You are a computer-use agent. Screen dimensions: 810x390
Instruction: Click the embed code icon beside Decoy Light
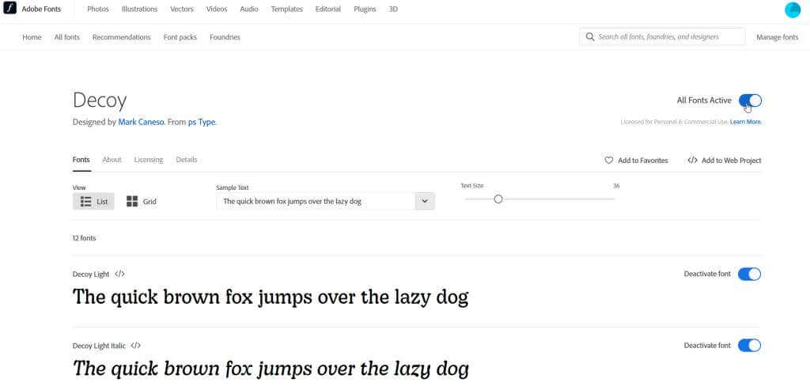(x=119, y=274)
